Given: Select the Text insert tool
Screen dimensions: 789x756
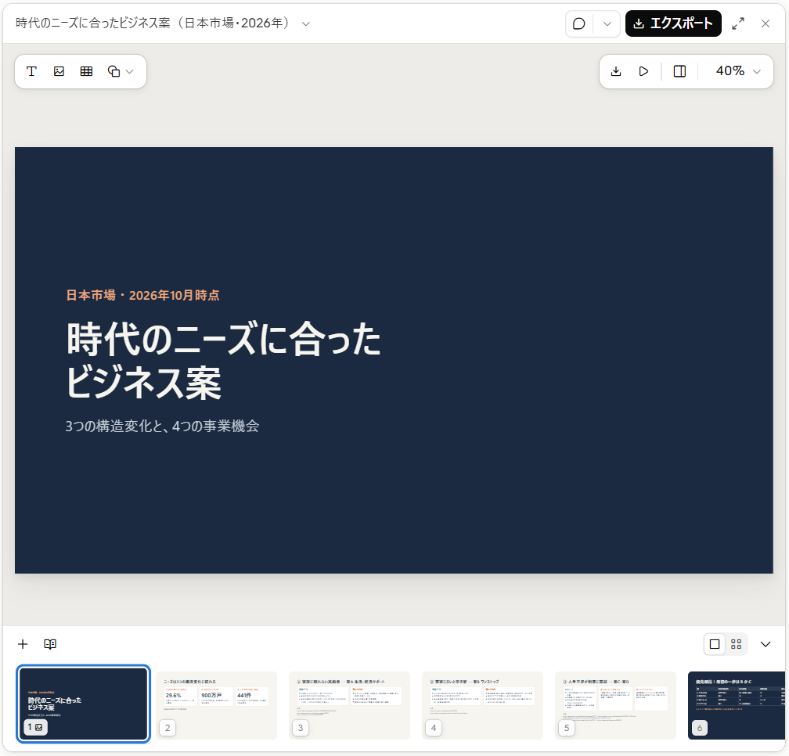Looking at the screenshot, I should tap(31, 71).
